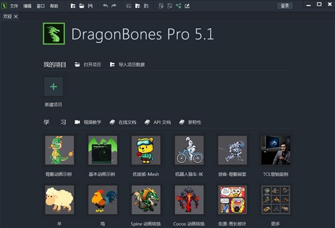
Task: Open the Spine 动画转换 dragon thumbnail
Action: [x=146, y=200]
